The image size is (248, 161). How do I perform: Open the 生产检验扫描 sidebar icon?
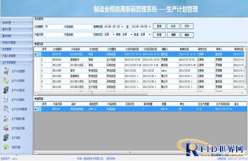coord(6,128)
